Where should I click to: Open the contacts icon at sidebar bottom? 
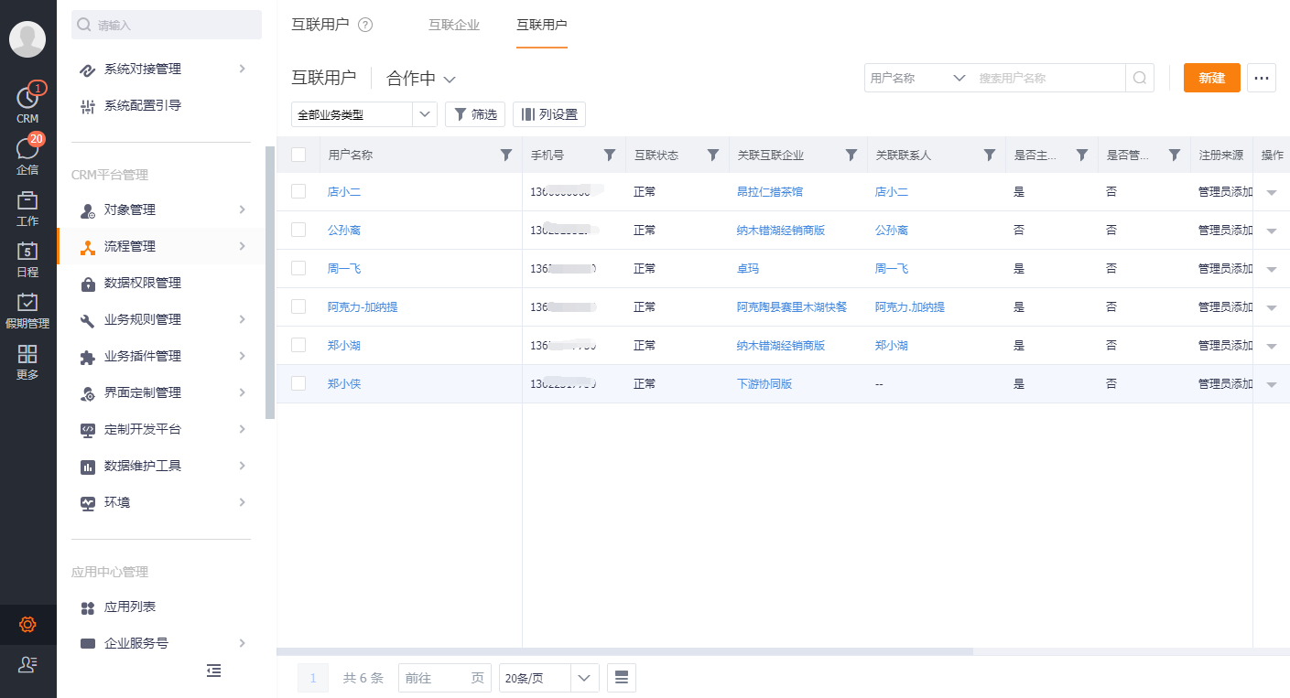click(27, 665)
